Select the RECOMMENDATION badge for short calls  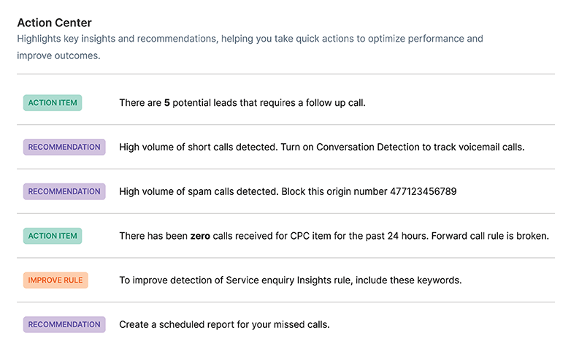point(64,147)
